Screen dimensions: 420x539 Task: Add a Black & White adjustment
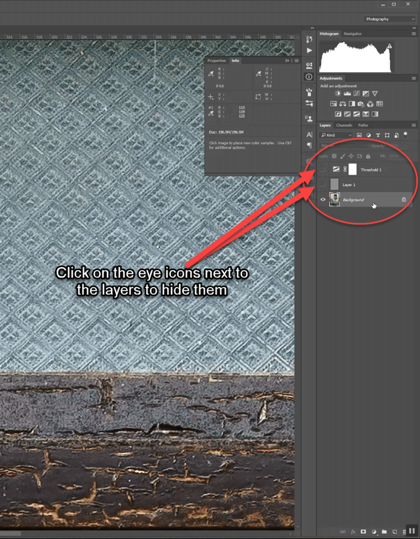(x=352, y=104)
